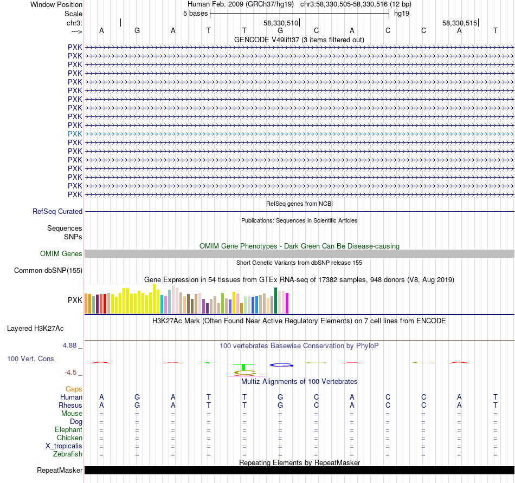Click the Sequences track label
Image resolution: width=515 pixels, height=483 pixels.
click(65, 228)
